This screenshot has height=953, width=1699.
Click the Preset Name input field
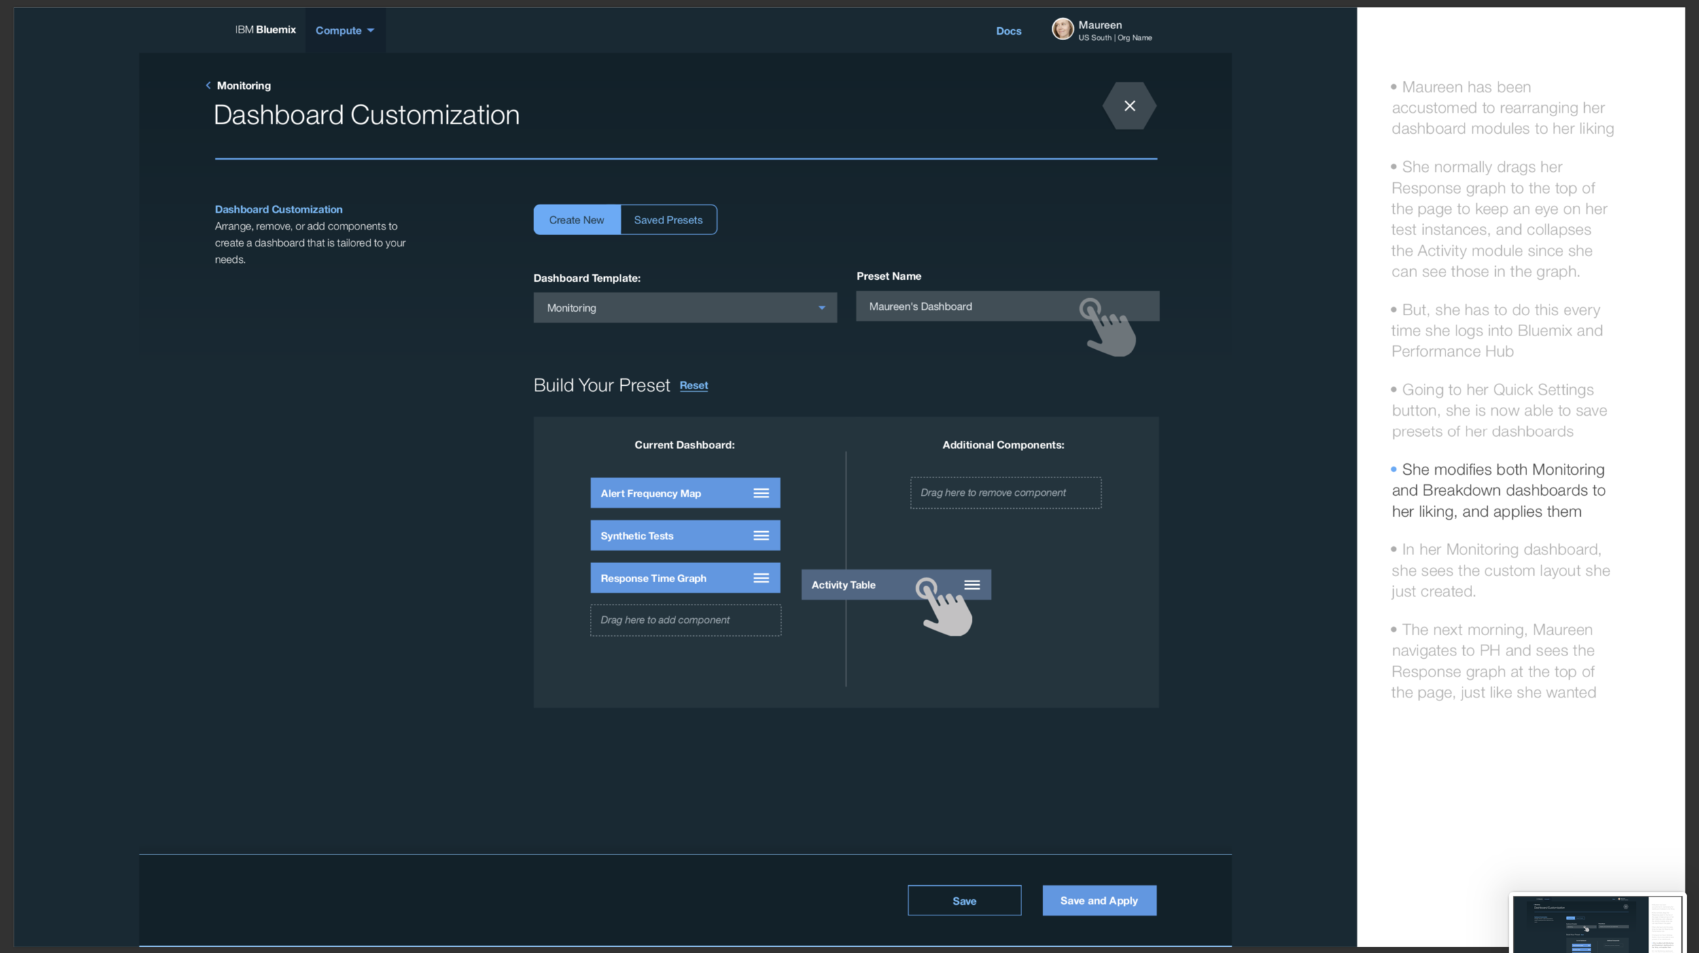[965, 306]
